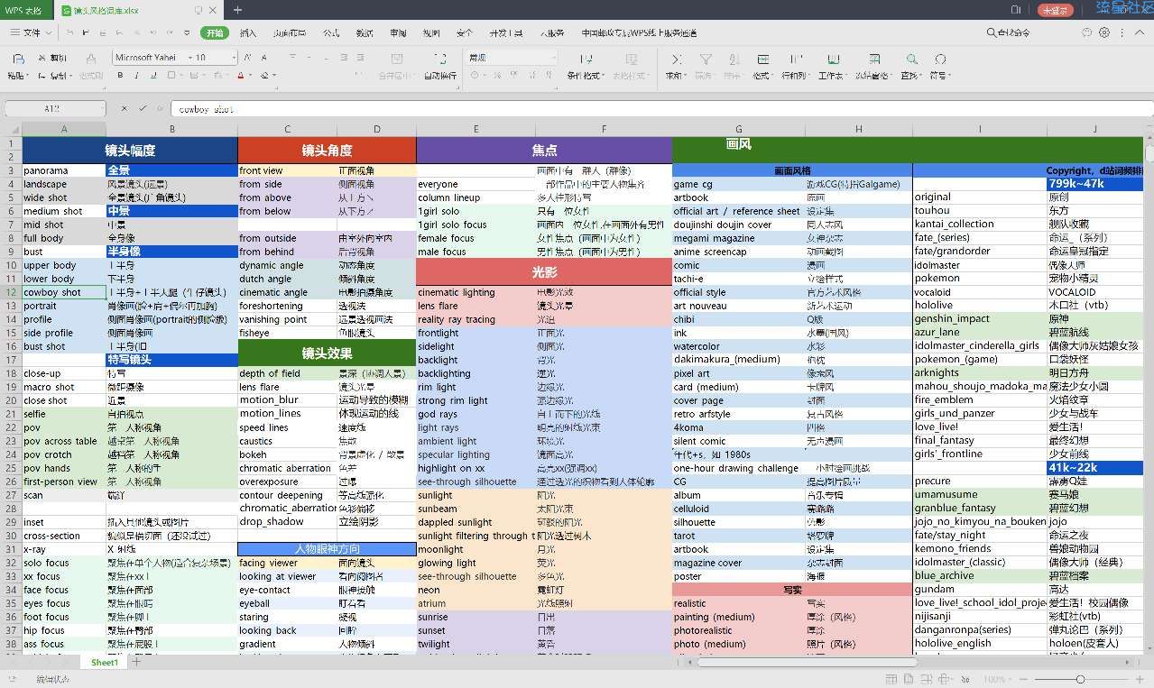Click the cell Format icon
1154x688 pixels.
point(763,60)
